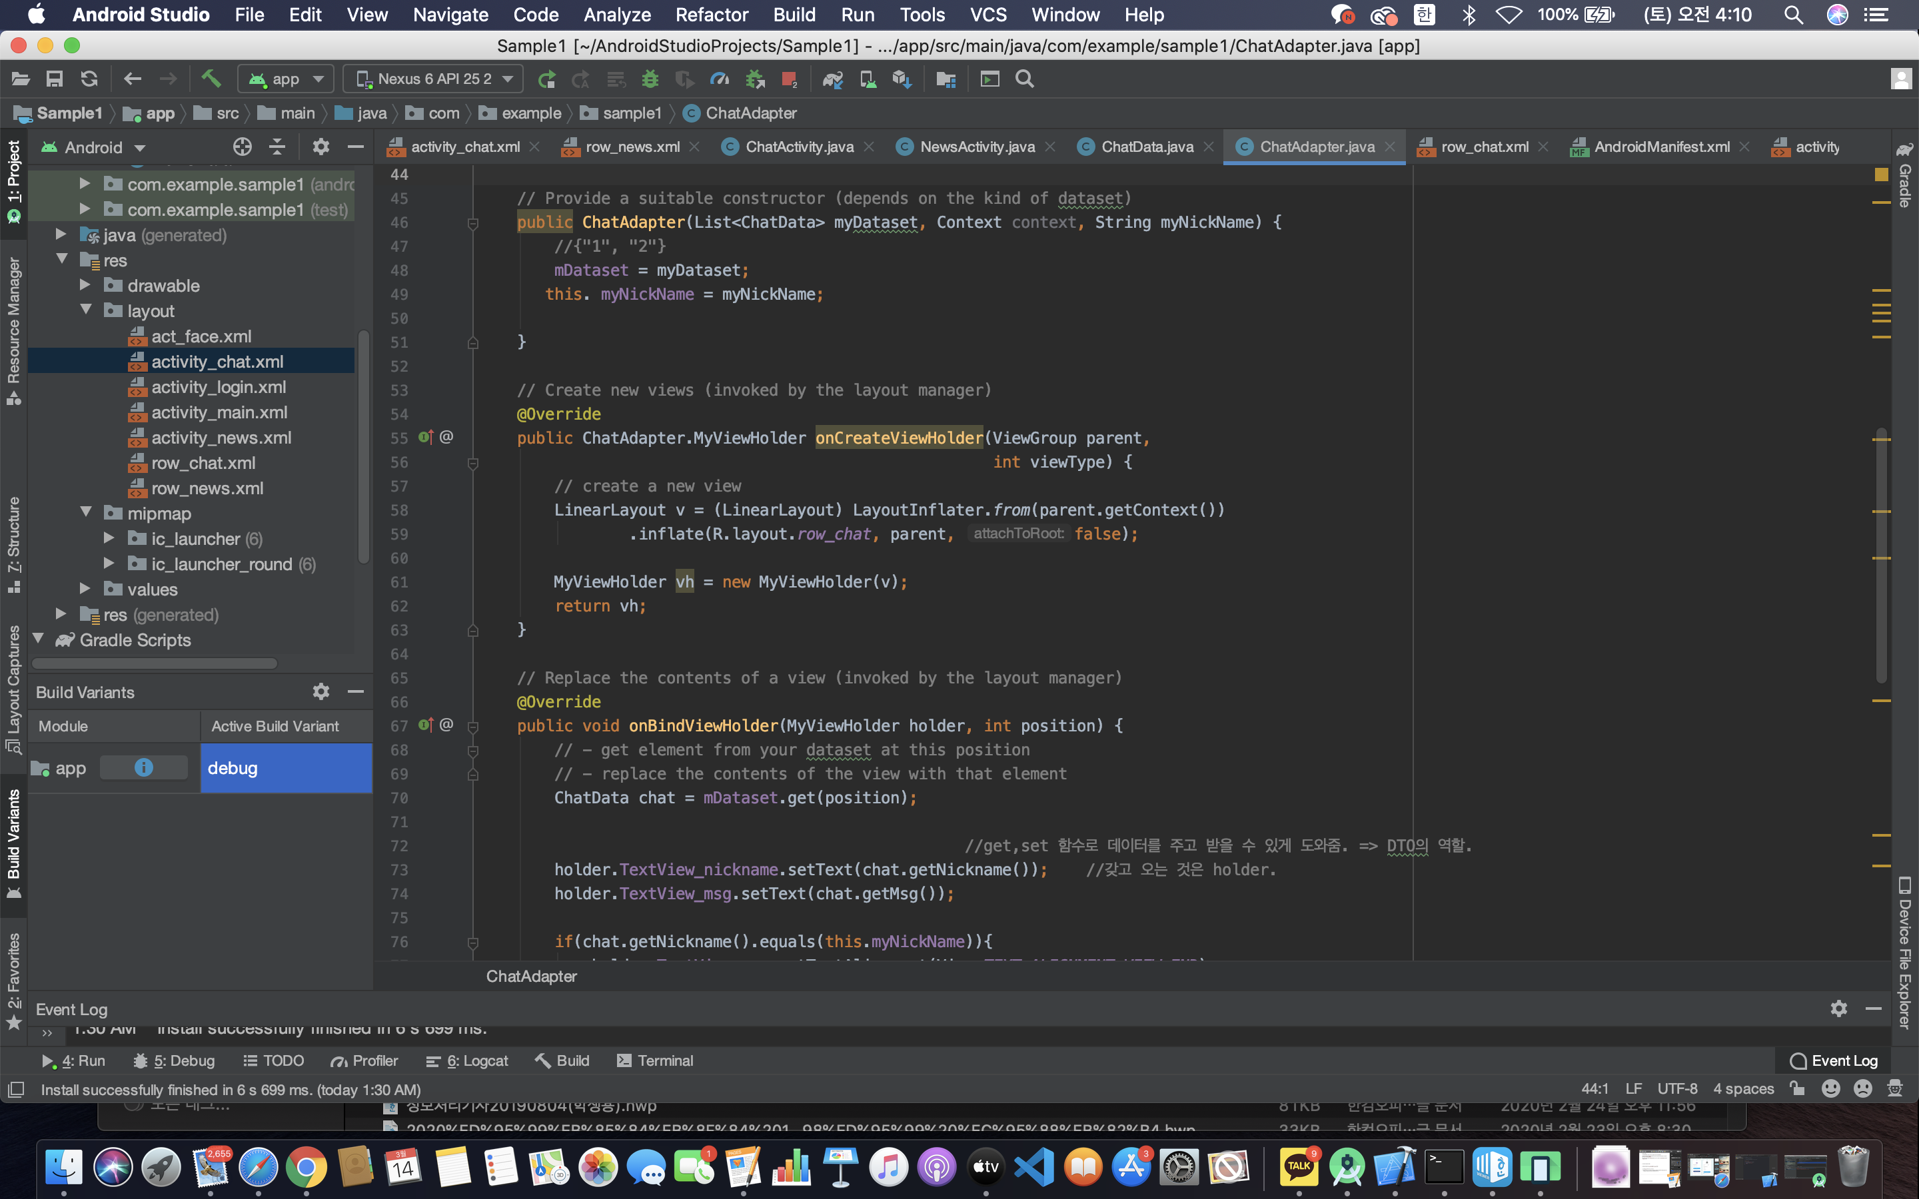1919x1199 pixels.
Task: Click the Make Project hammer icon
Action: click(x=210, y=79)
